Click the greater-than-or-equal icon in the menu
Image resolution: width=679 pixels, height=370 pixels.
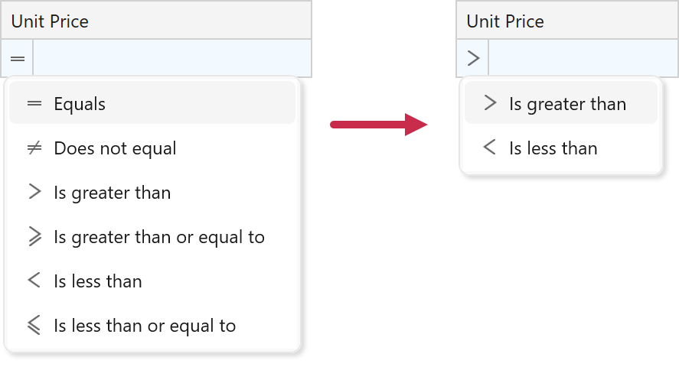[34, 237]
